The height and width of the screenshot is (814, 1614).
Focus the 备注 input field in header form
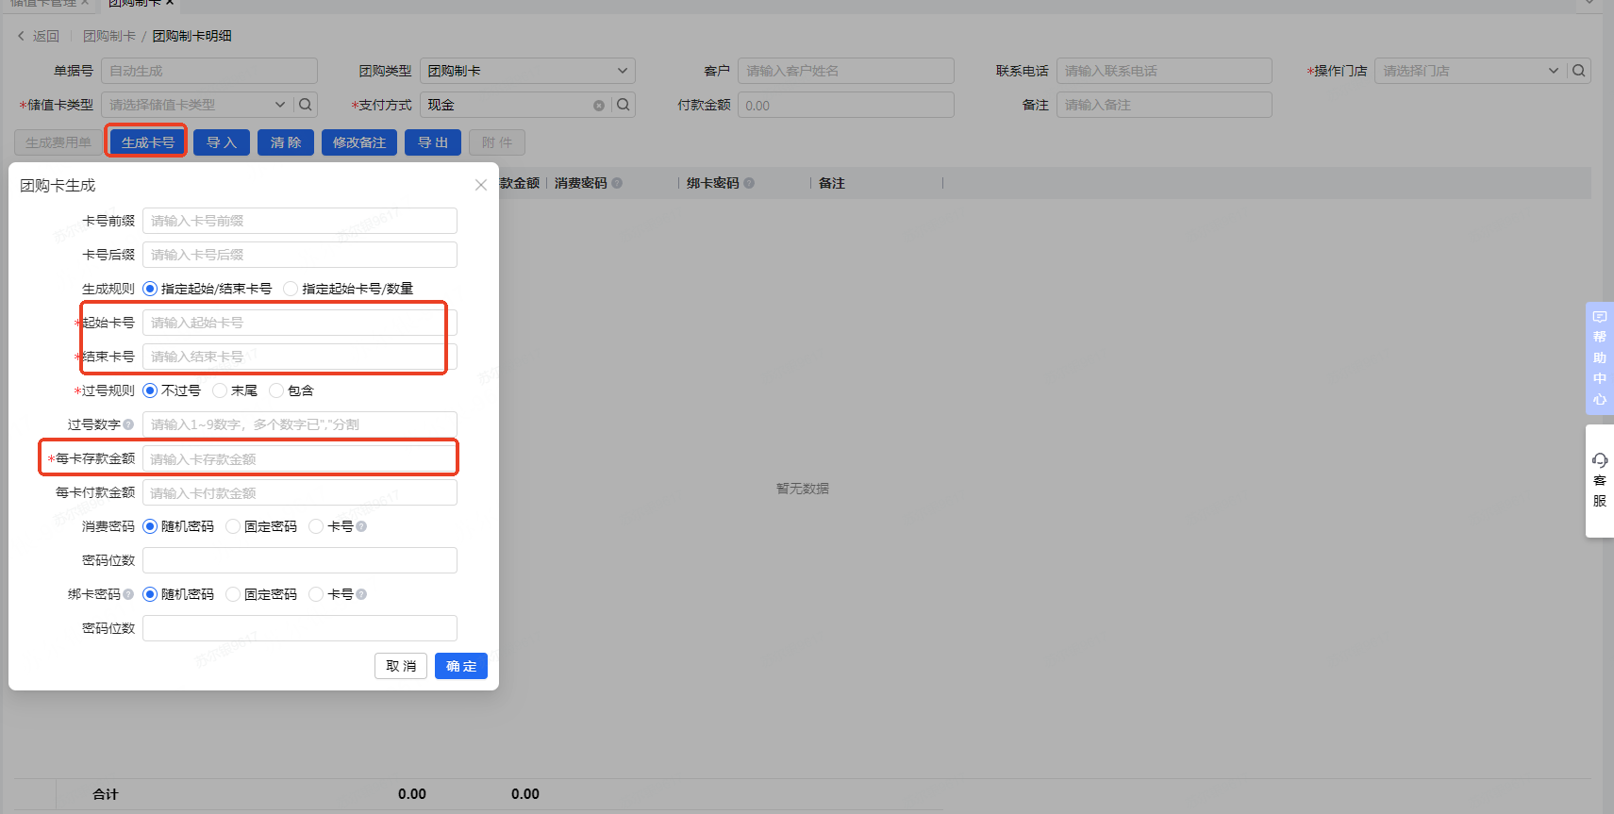[1164, 105]
